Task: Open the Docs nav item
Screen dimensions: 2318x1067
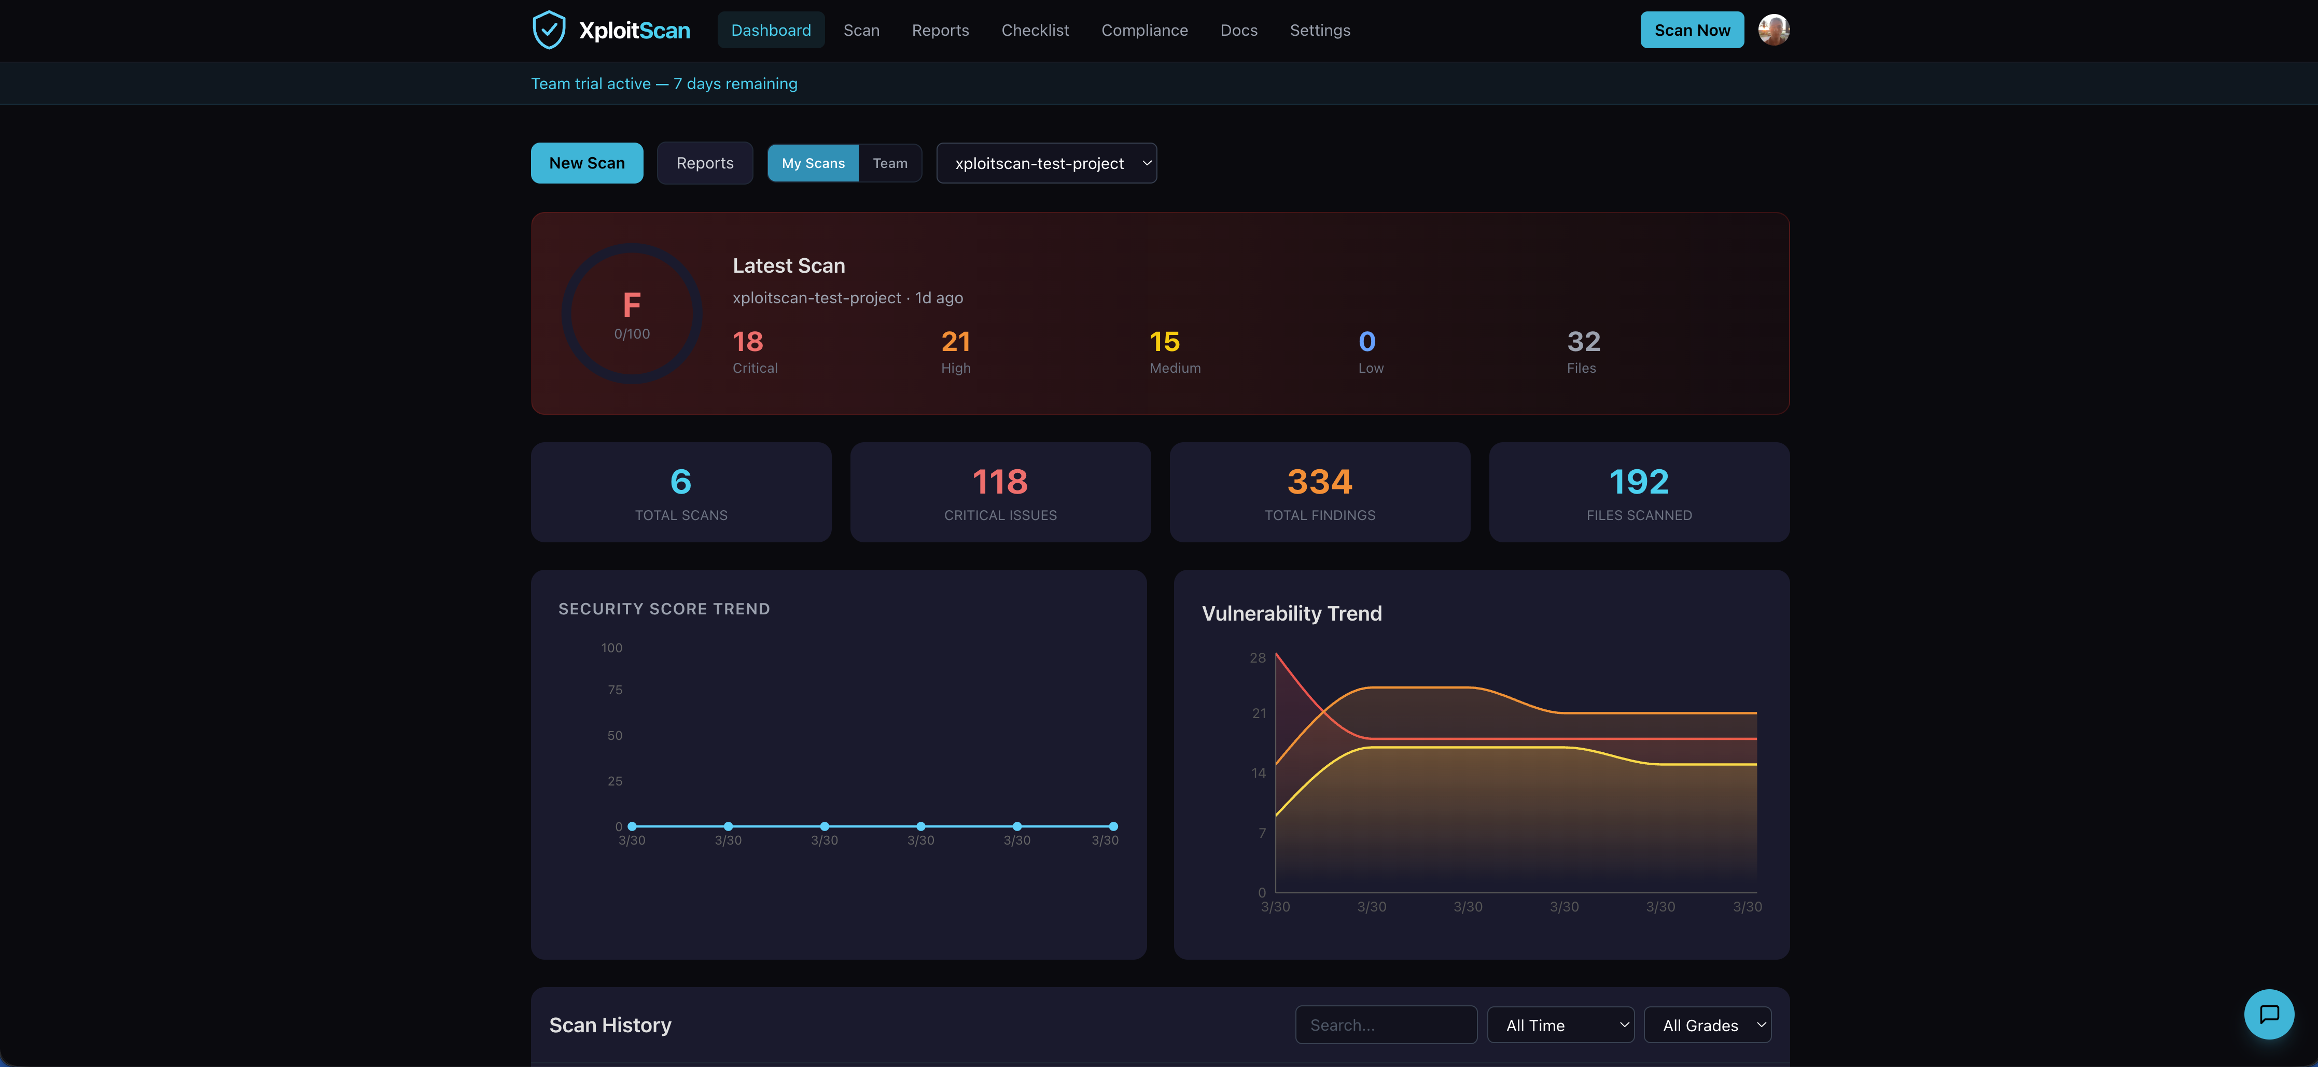Action: pos(1238,30)
